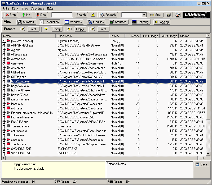Decrease priority with Dec button
Image resolution: width=212 pixels, height=185 pixels.
click(41, 15)
